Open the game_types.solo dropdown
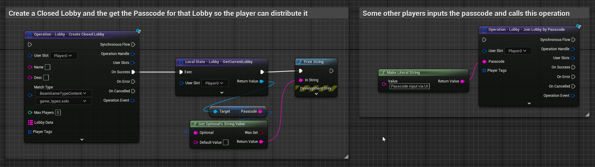The height and width of the screenshot is (167, 595). pyautogui.click(x=63, y=101)
